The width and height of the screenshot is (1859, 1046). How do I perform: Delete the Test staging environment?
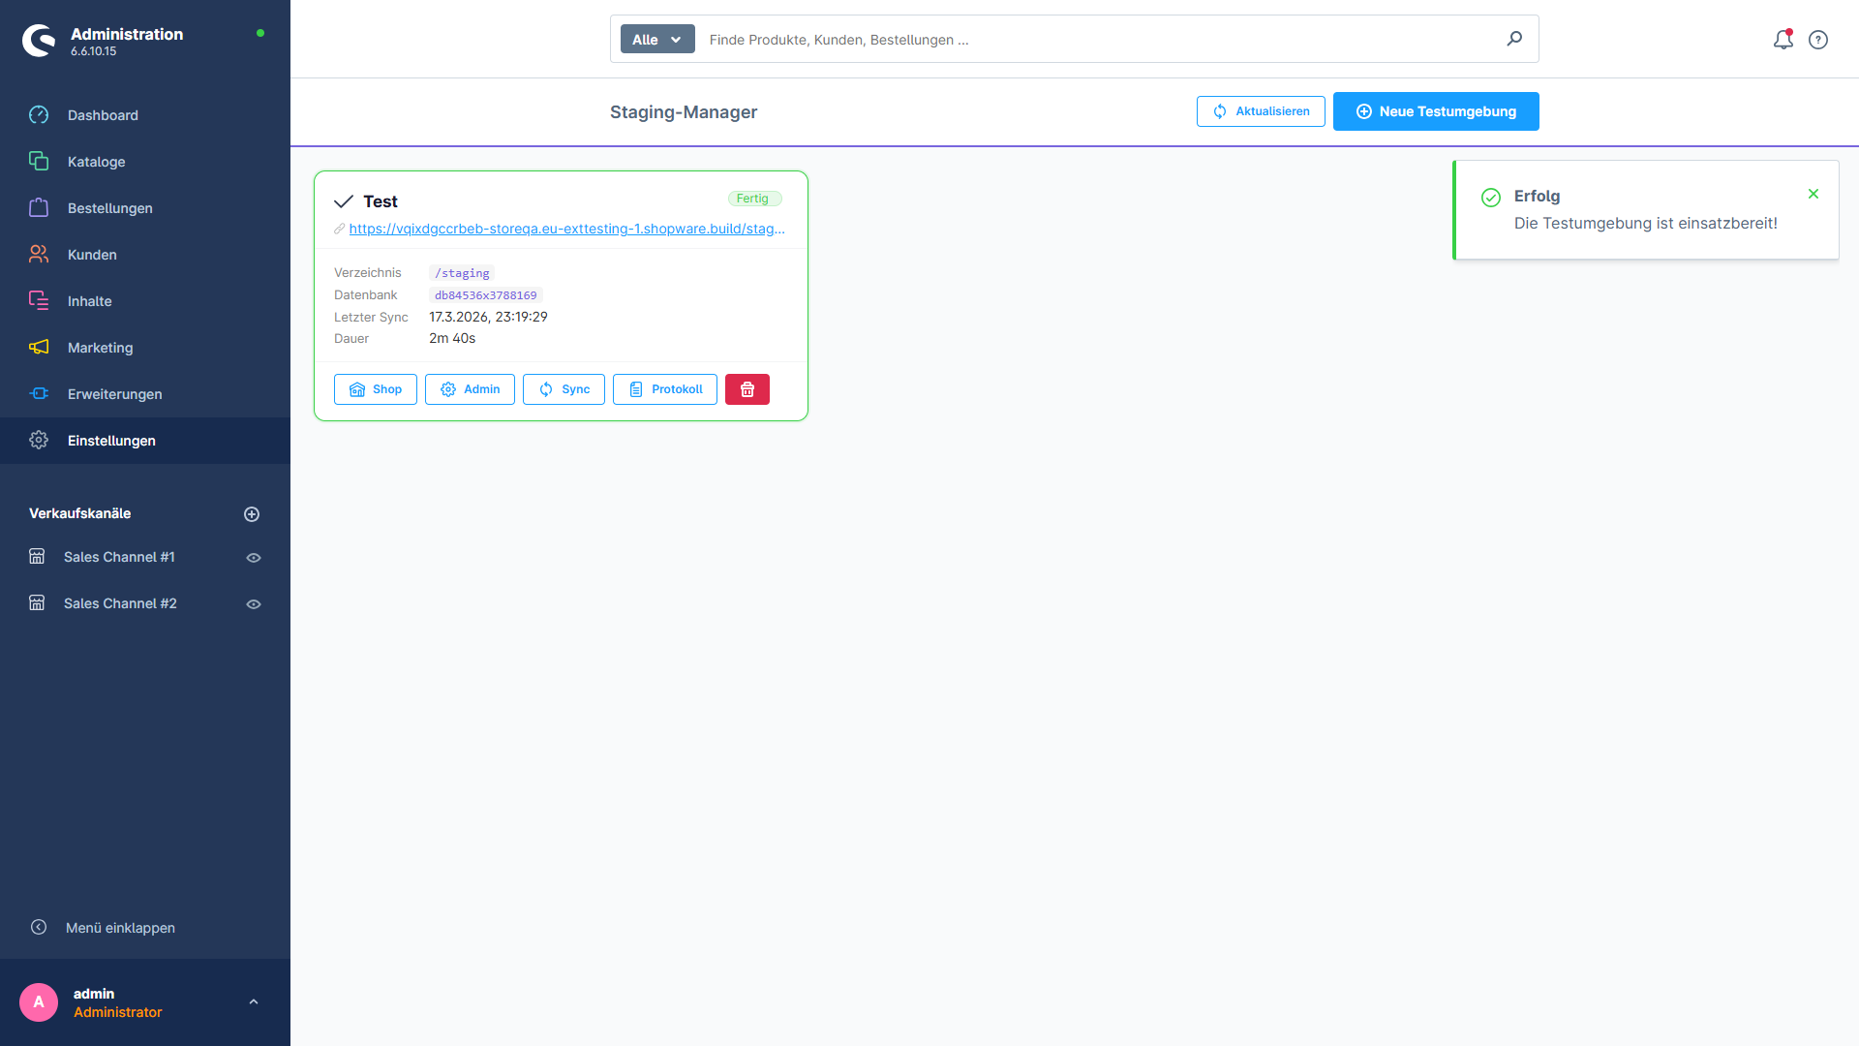pos(747,389)
